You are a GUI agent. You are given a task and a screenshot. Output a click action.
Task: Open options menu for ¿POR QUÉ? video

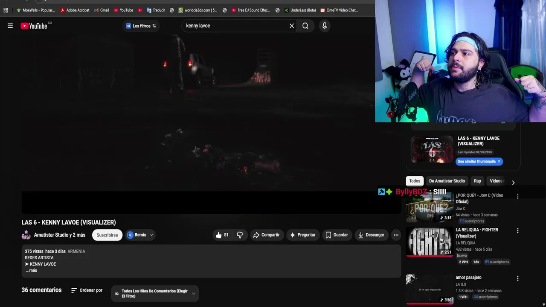(x=518, y=196)
